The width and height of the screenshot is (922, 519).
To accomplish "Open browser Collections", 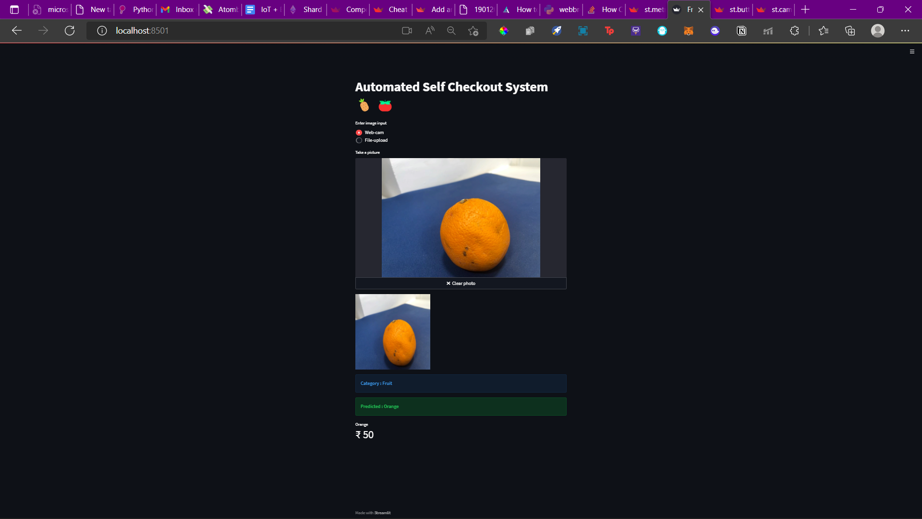I will click(850, 30).
